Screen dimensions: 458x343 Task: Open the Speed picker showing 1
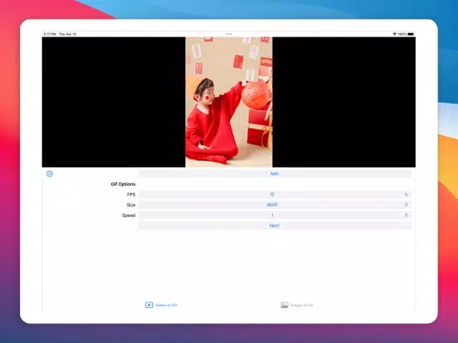coord(275,215)
